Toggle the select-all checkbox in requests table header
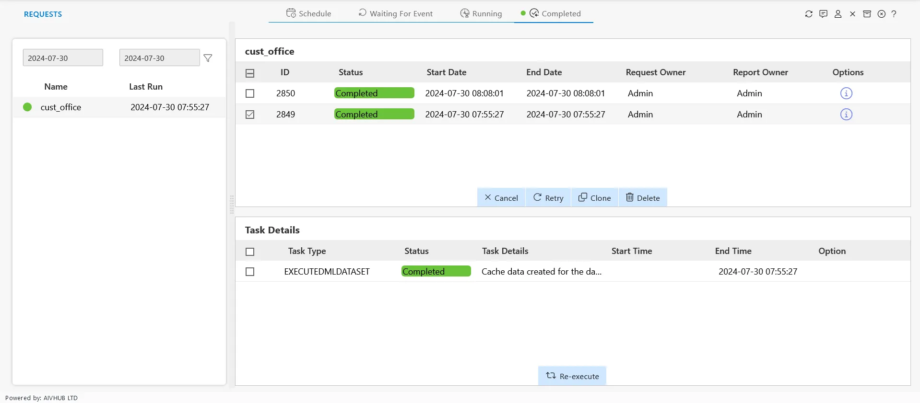The height and width of the screenshot is (403, 920). click(x=250, y=73)
